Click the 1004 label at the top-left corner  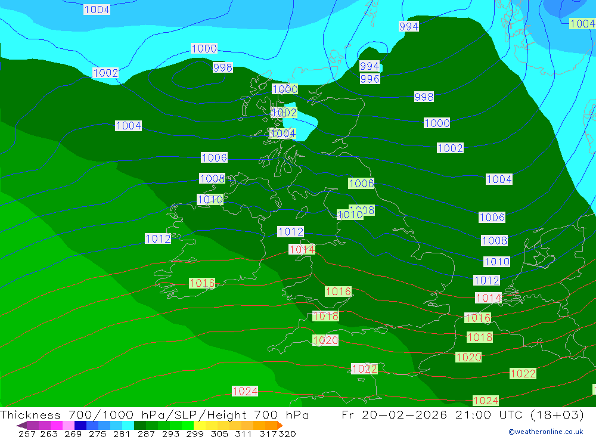click(97, 10)
